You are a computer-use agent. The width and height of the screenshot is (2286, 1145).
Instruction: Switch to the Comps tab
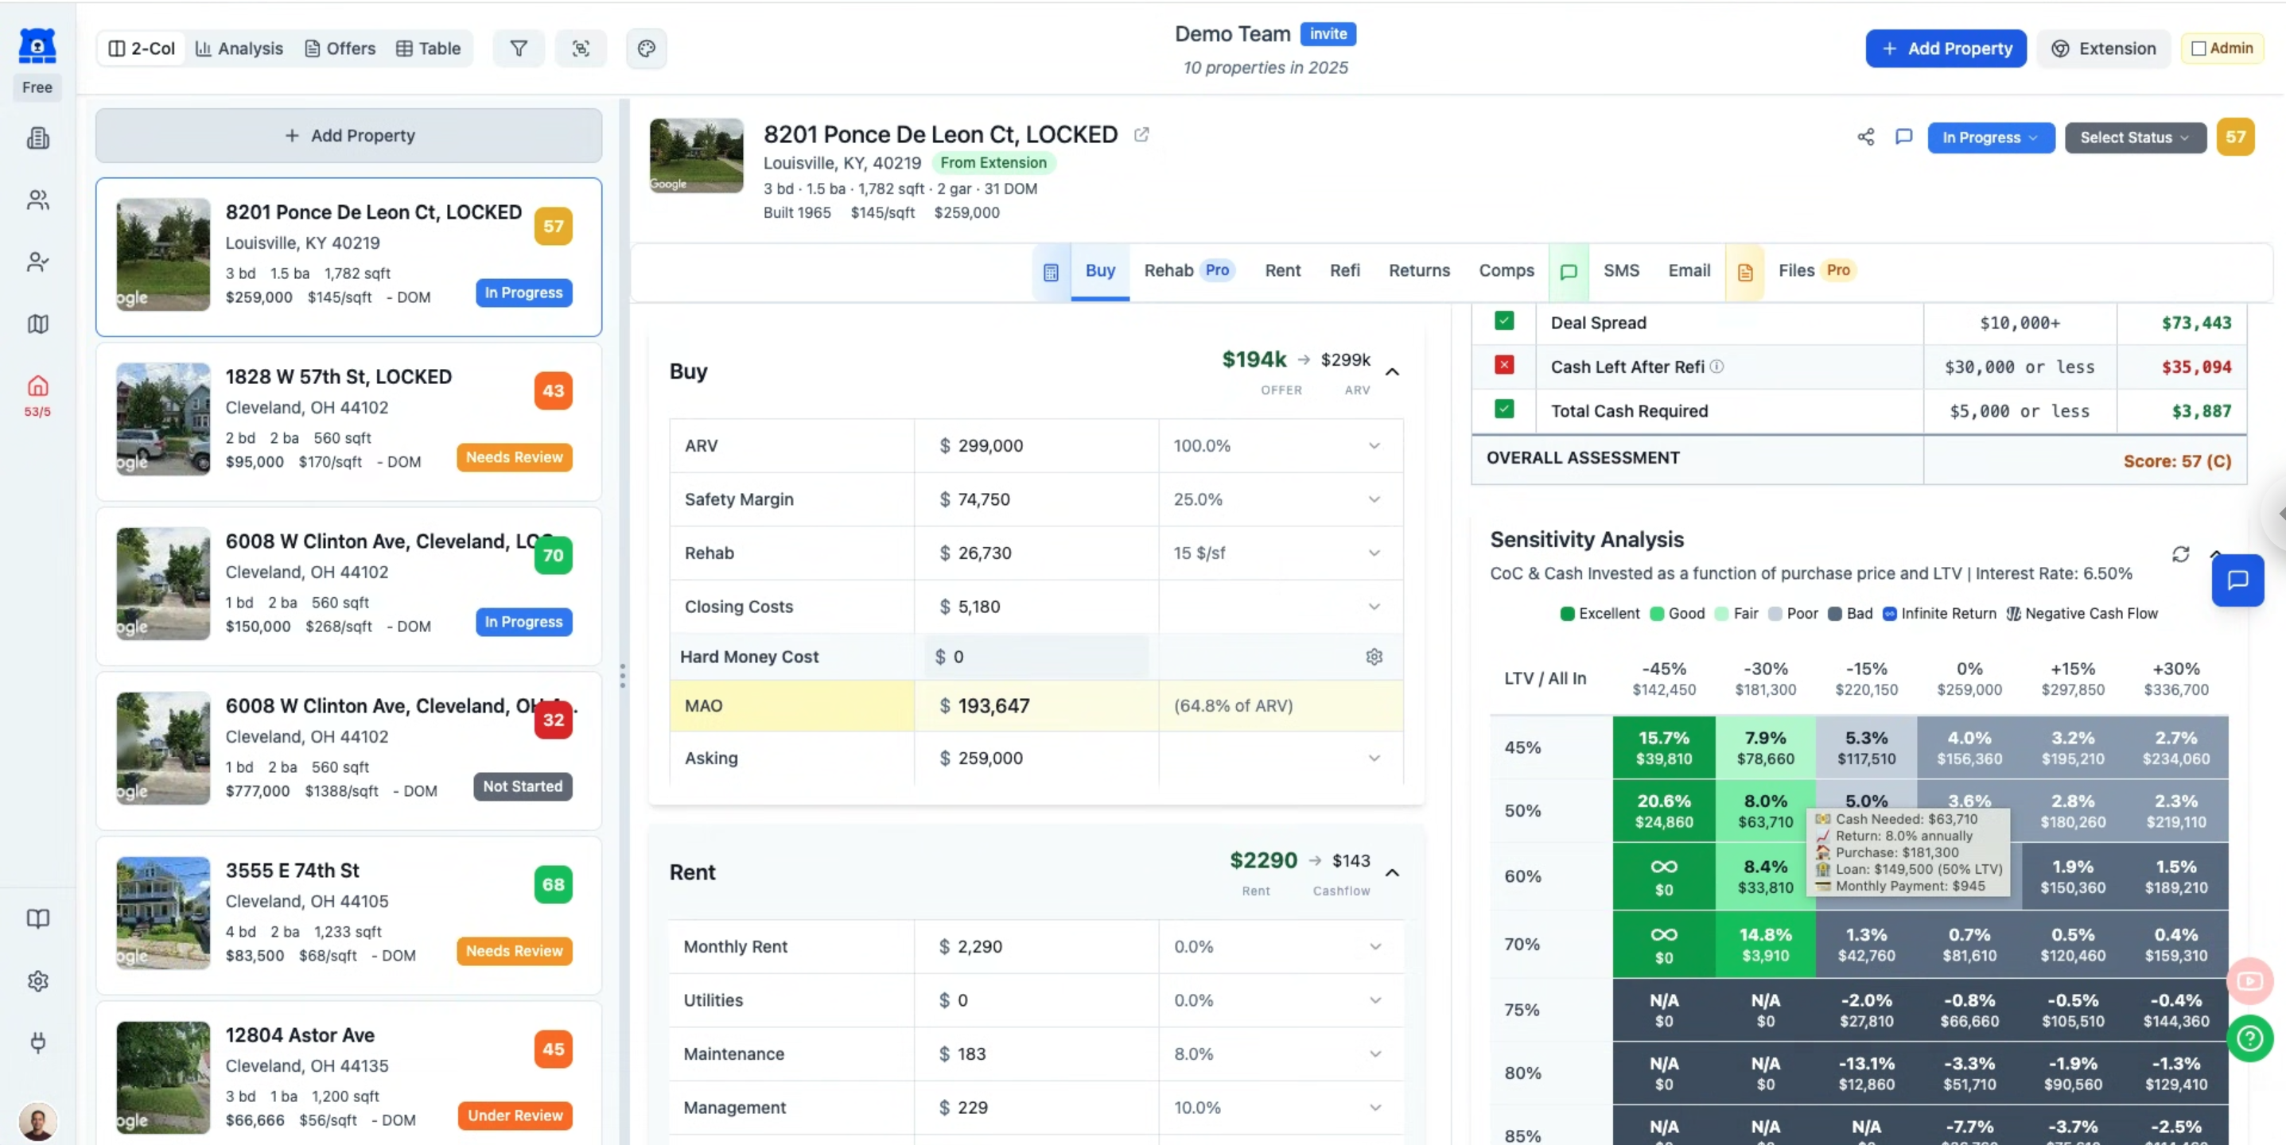1506,270
